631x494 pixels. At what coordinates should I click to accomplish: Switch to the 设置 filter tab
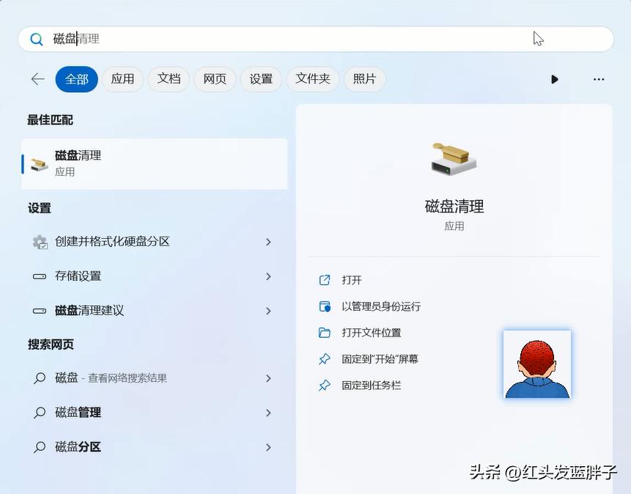click(262, 79)
